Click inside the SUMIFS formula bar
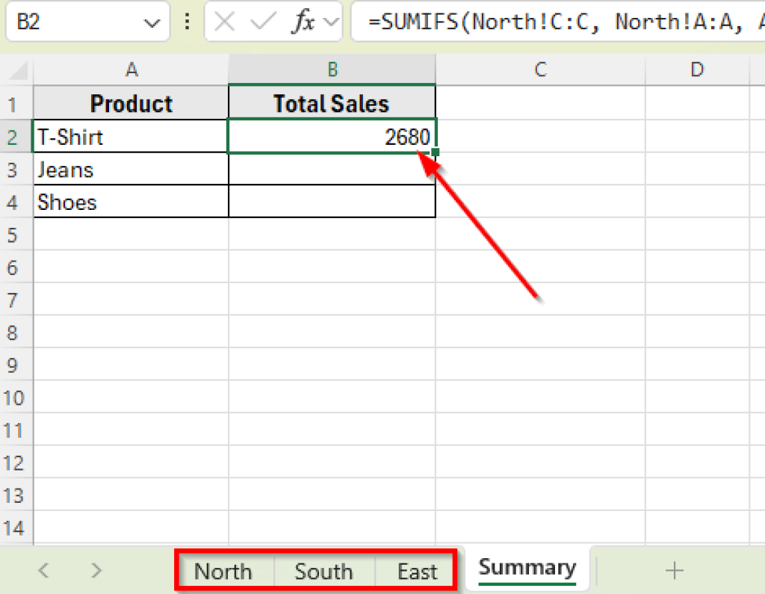Image resolution: width=765 pixels, height=594 pixels. [x=557, y=22]
